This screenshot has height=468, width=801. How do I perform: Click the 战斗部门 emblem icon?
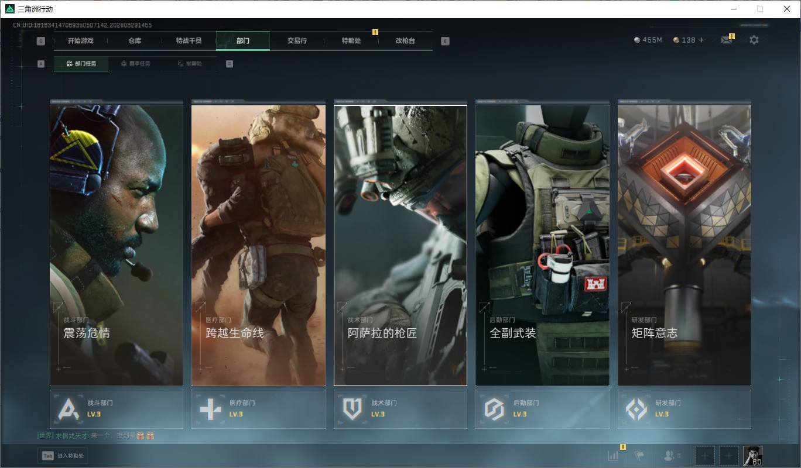coord(69,409)
